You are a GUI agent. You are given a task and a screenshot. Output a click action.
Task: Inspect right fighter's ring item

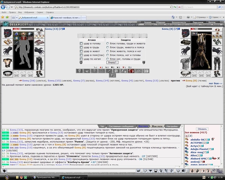(x=185, y=74)
